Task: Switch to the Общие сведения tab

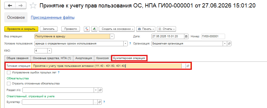Action: (18, 58)
